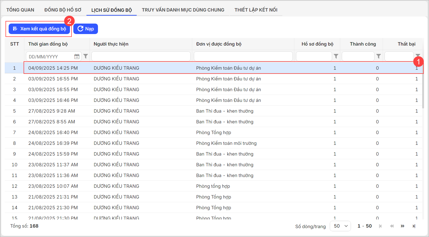Select sync row dated 04/09/2025 14:25 PM
Image resolution: width=429 pixels, height=237 pixels.
(157, 68)
